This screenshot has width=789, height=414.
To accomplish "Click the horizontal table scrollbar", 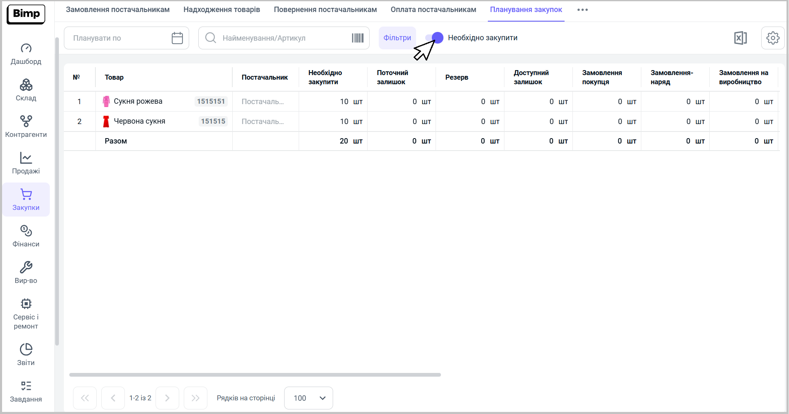I will pyautogui.click(x=255, y=375).
